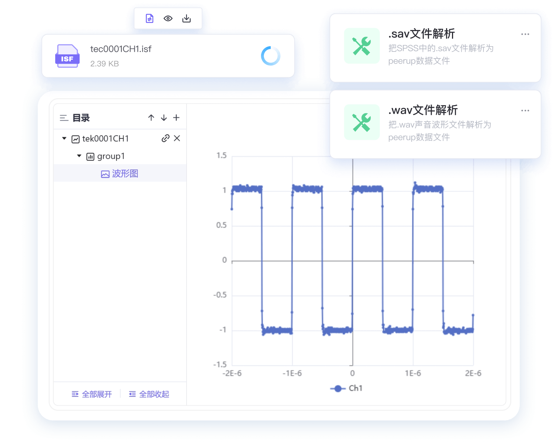Click the image icon beside 波形图

click(105, 174)
